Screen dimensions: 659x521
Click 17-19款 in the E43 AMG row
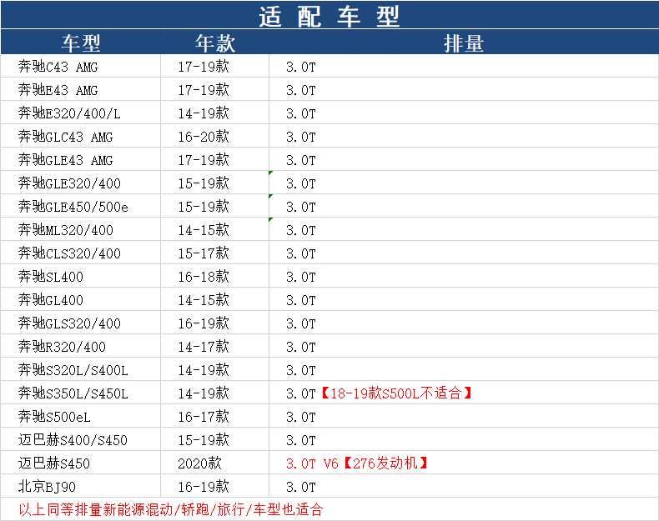click(204, 90)
